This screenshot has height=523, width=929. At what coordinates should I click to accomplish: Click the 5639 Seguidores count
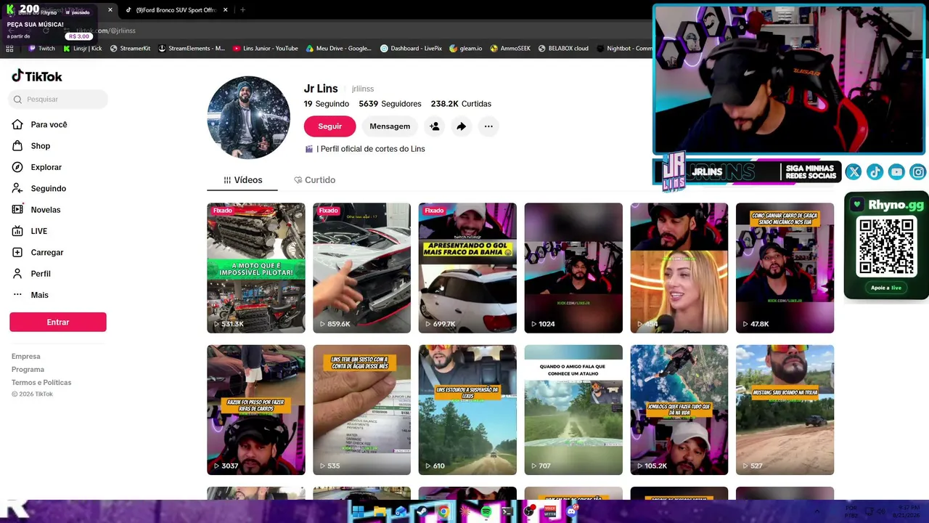[x=390, y=104]
